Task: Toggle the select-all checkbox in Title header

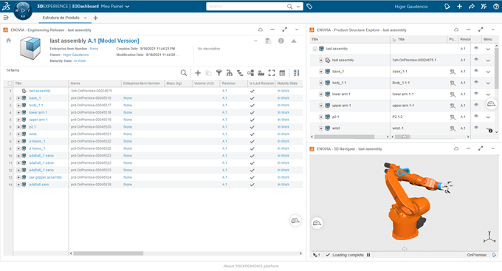Action: pyautogui.click(x=10, y=83)
